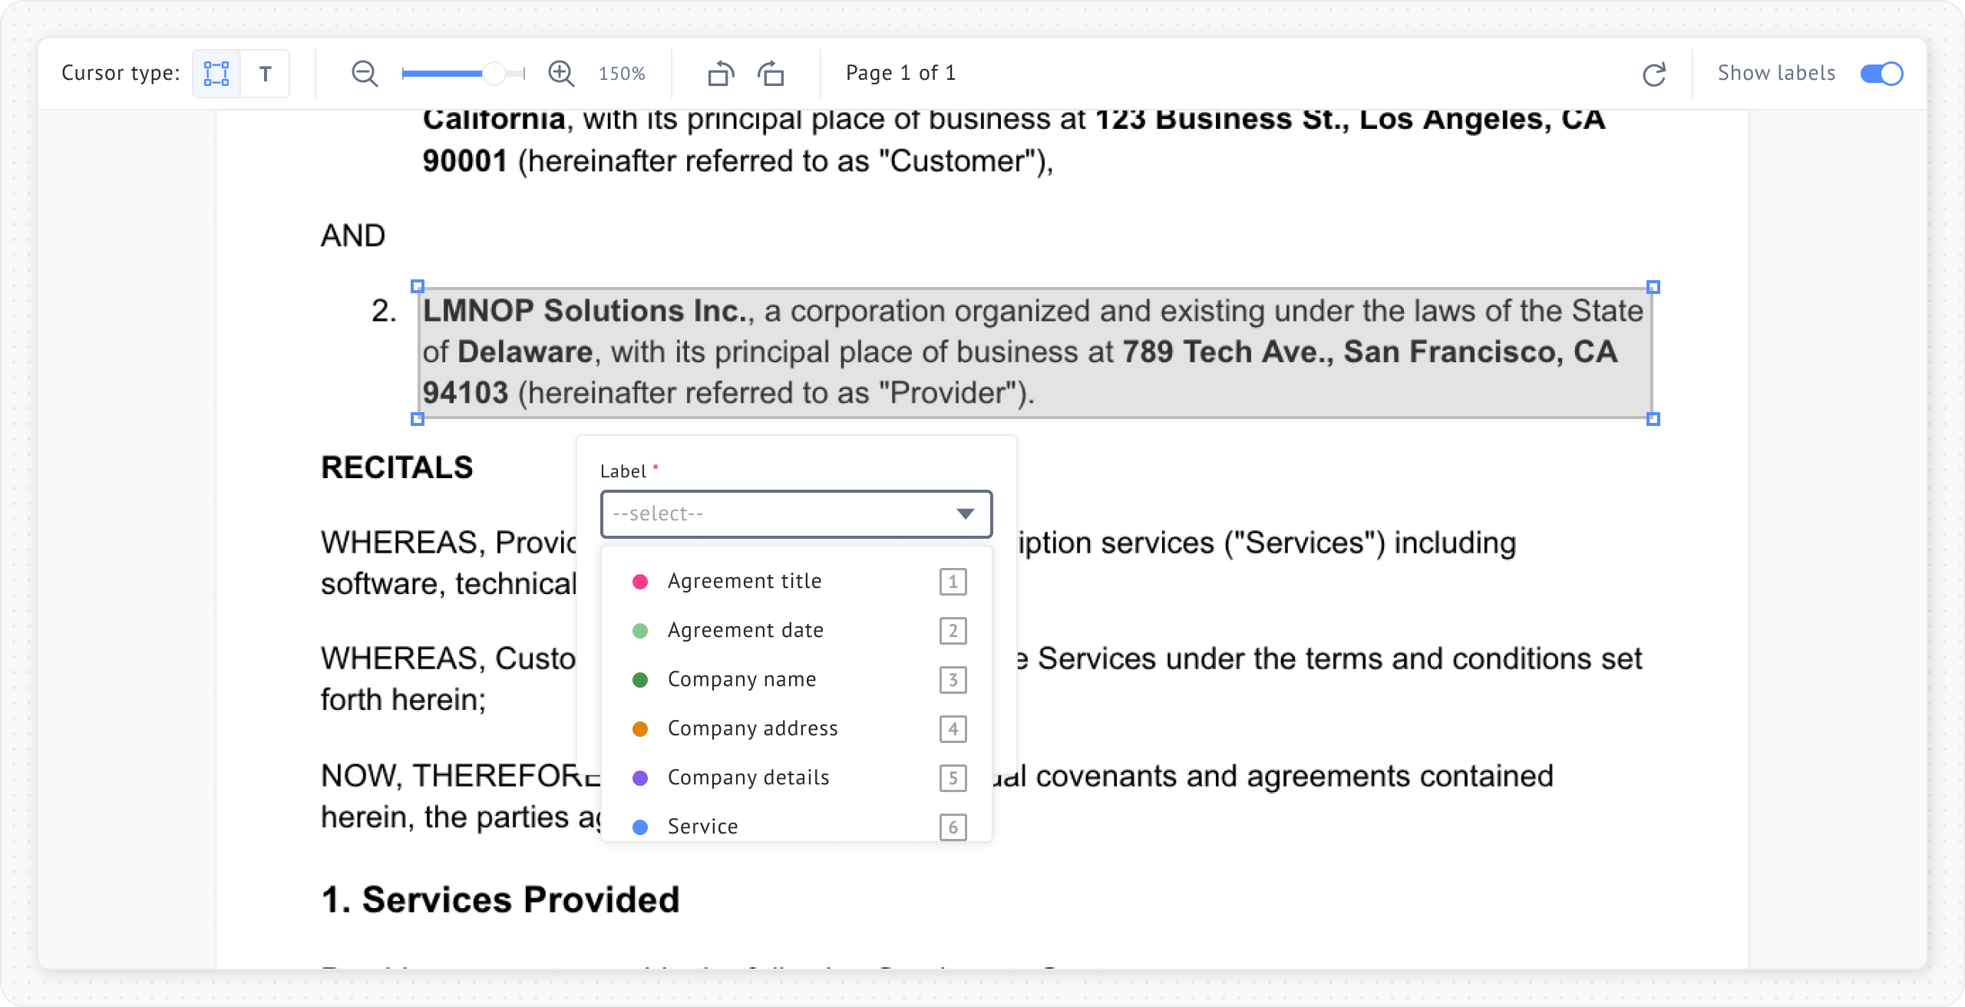This screenshot has width=1965, height=1007.
Task: Click the zoom in magnifier icon
Action: point(561,74)
